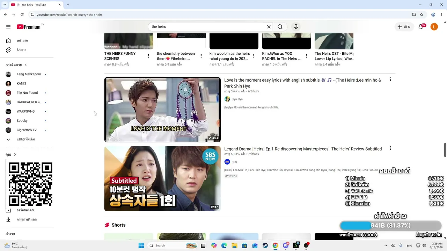Expand the subscriptions (การติดตาม) section
This screenshot has width=447, height=251.
pyautogui.click(x=16, y=65)
